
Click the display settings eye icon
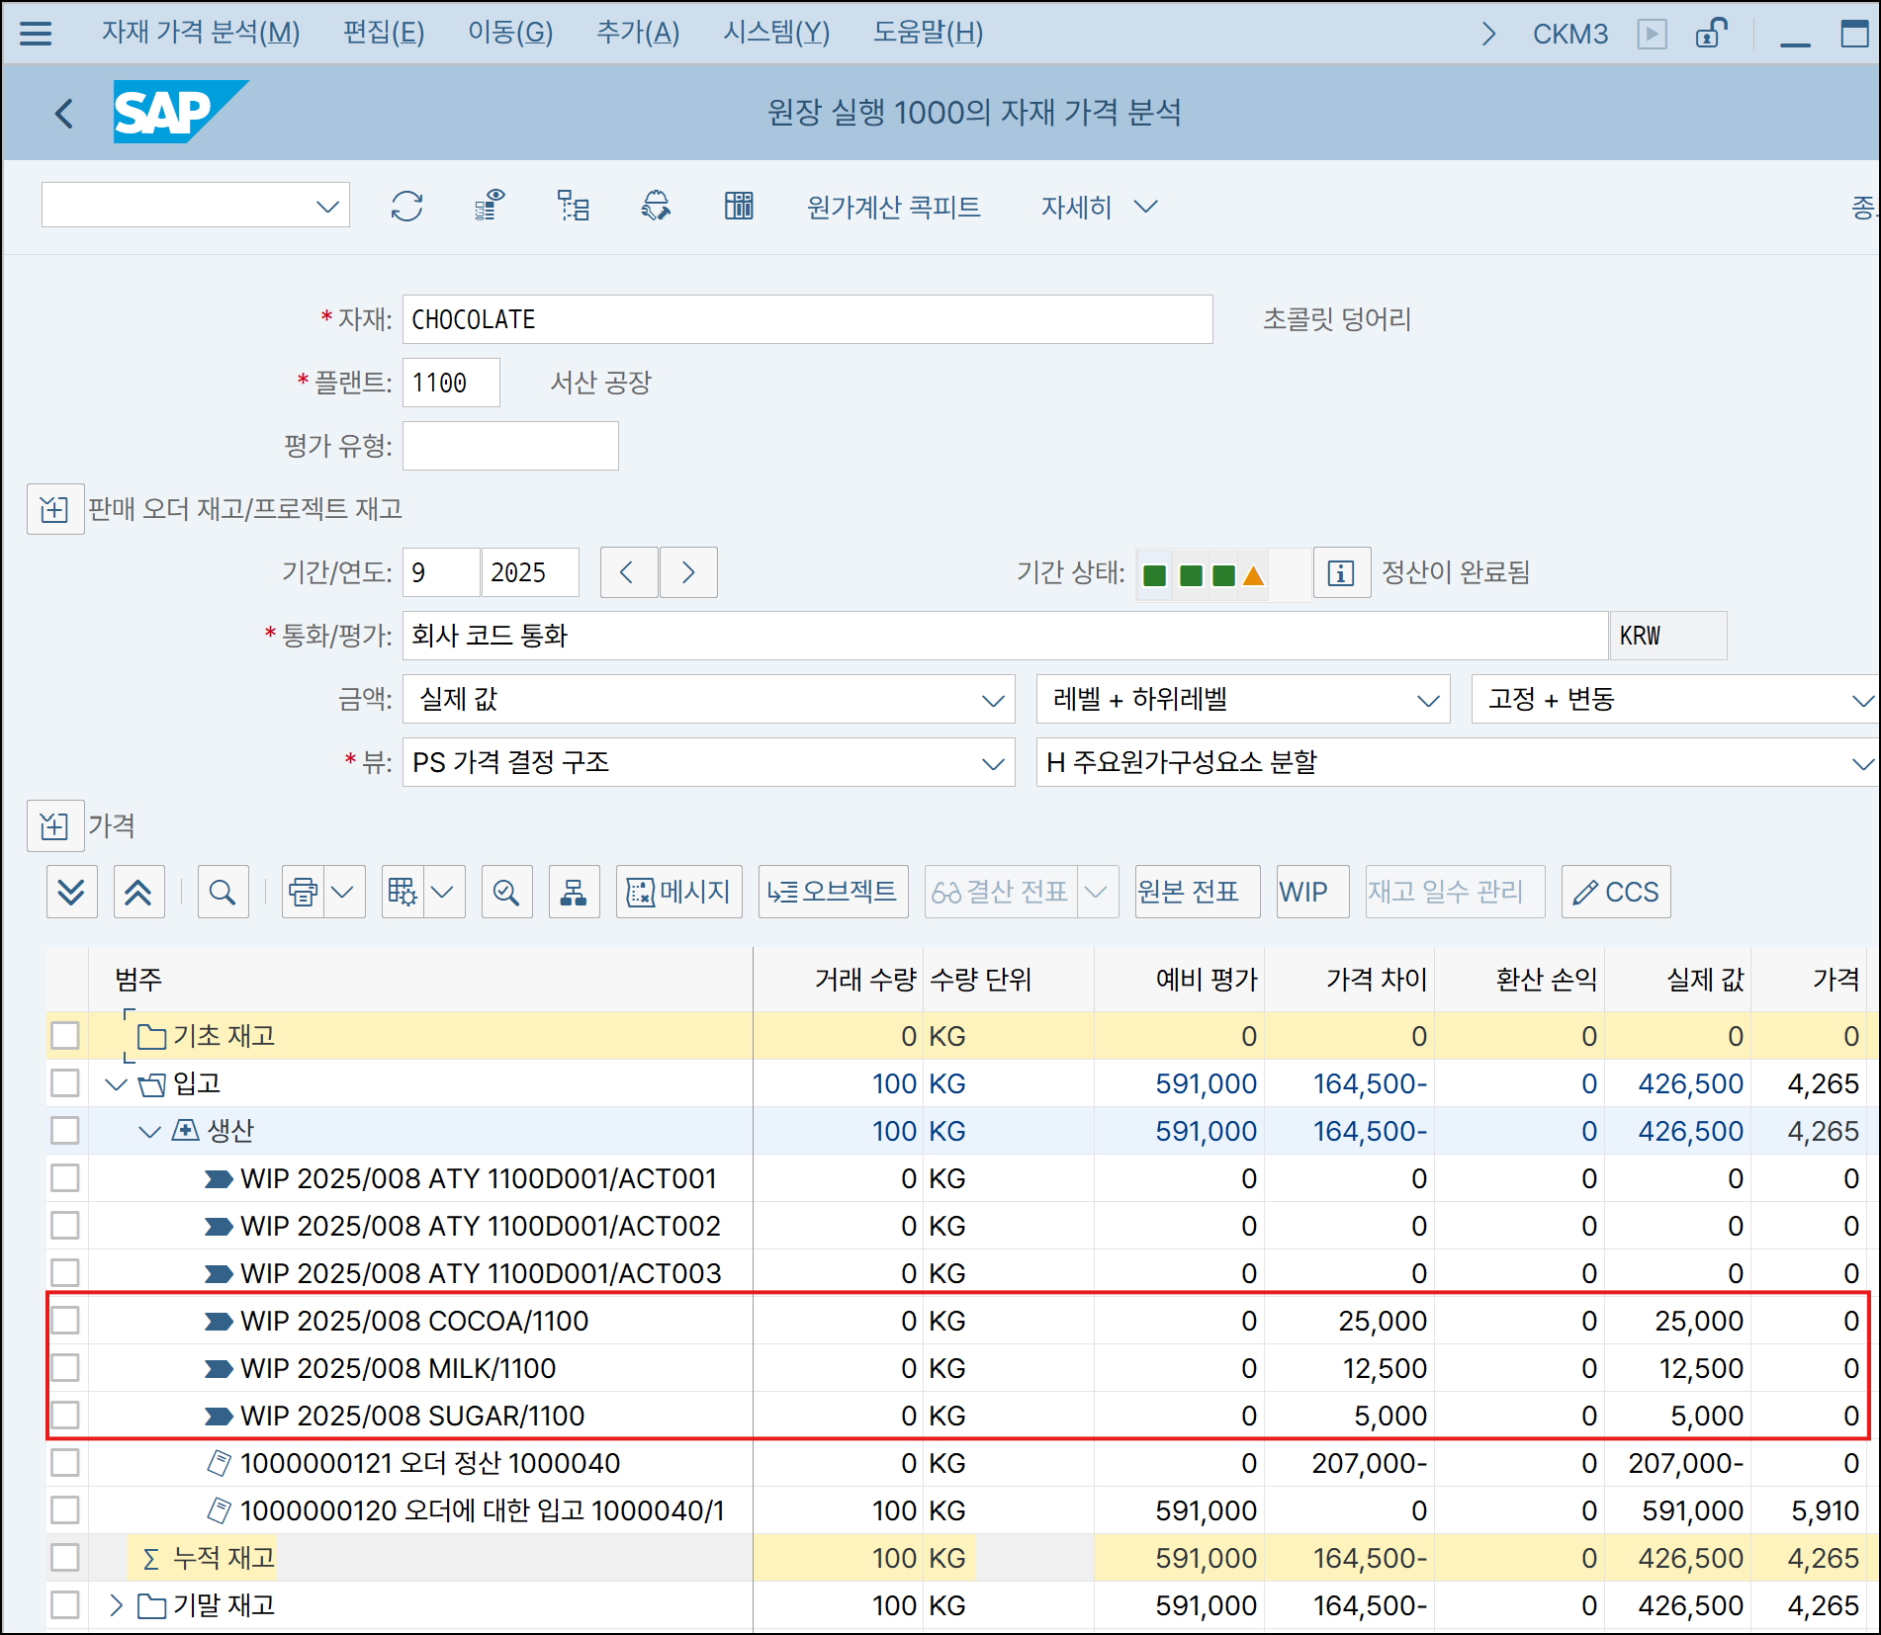tap(490, 207)
